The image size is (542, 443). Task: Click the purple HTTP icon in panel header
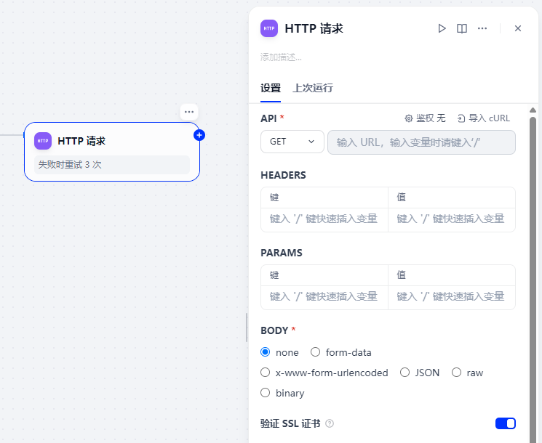click(269, 28)
